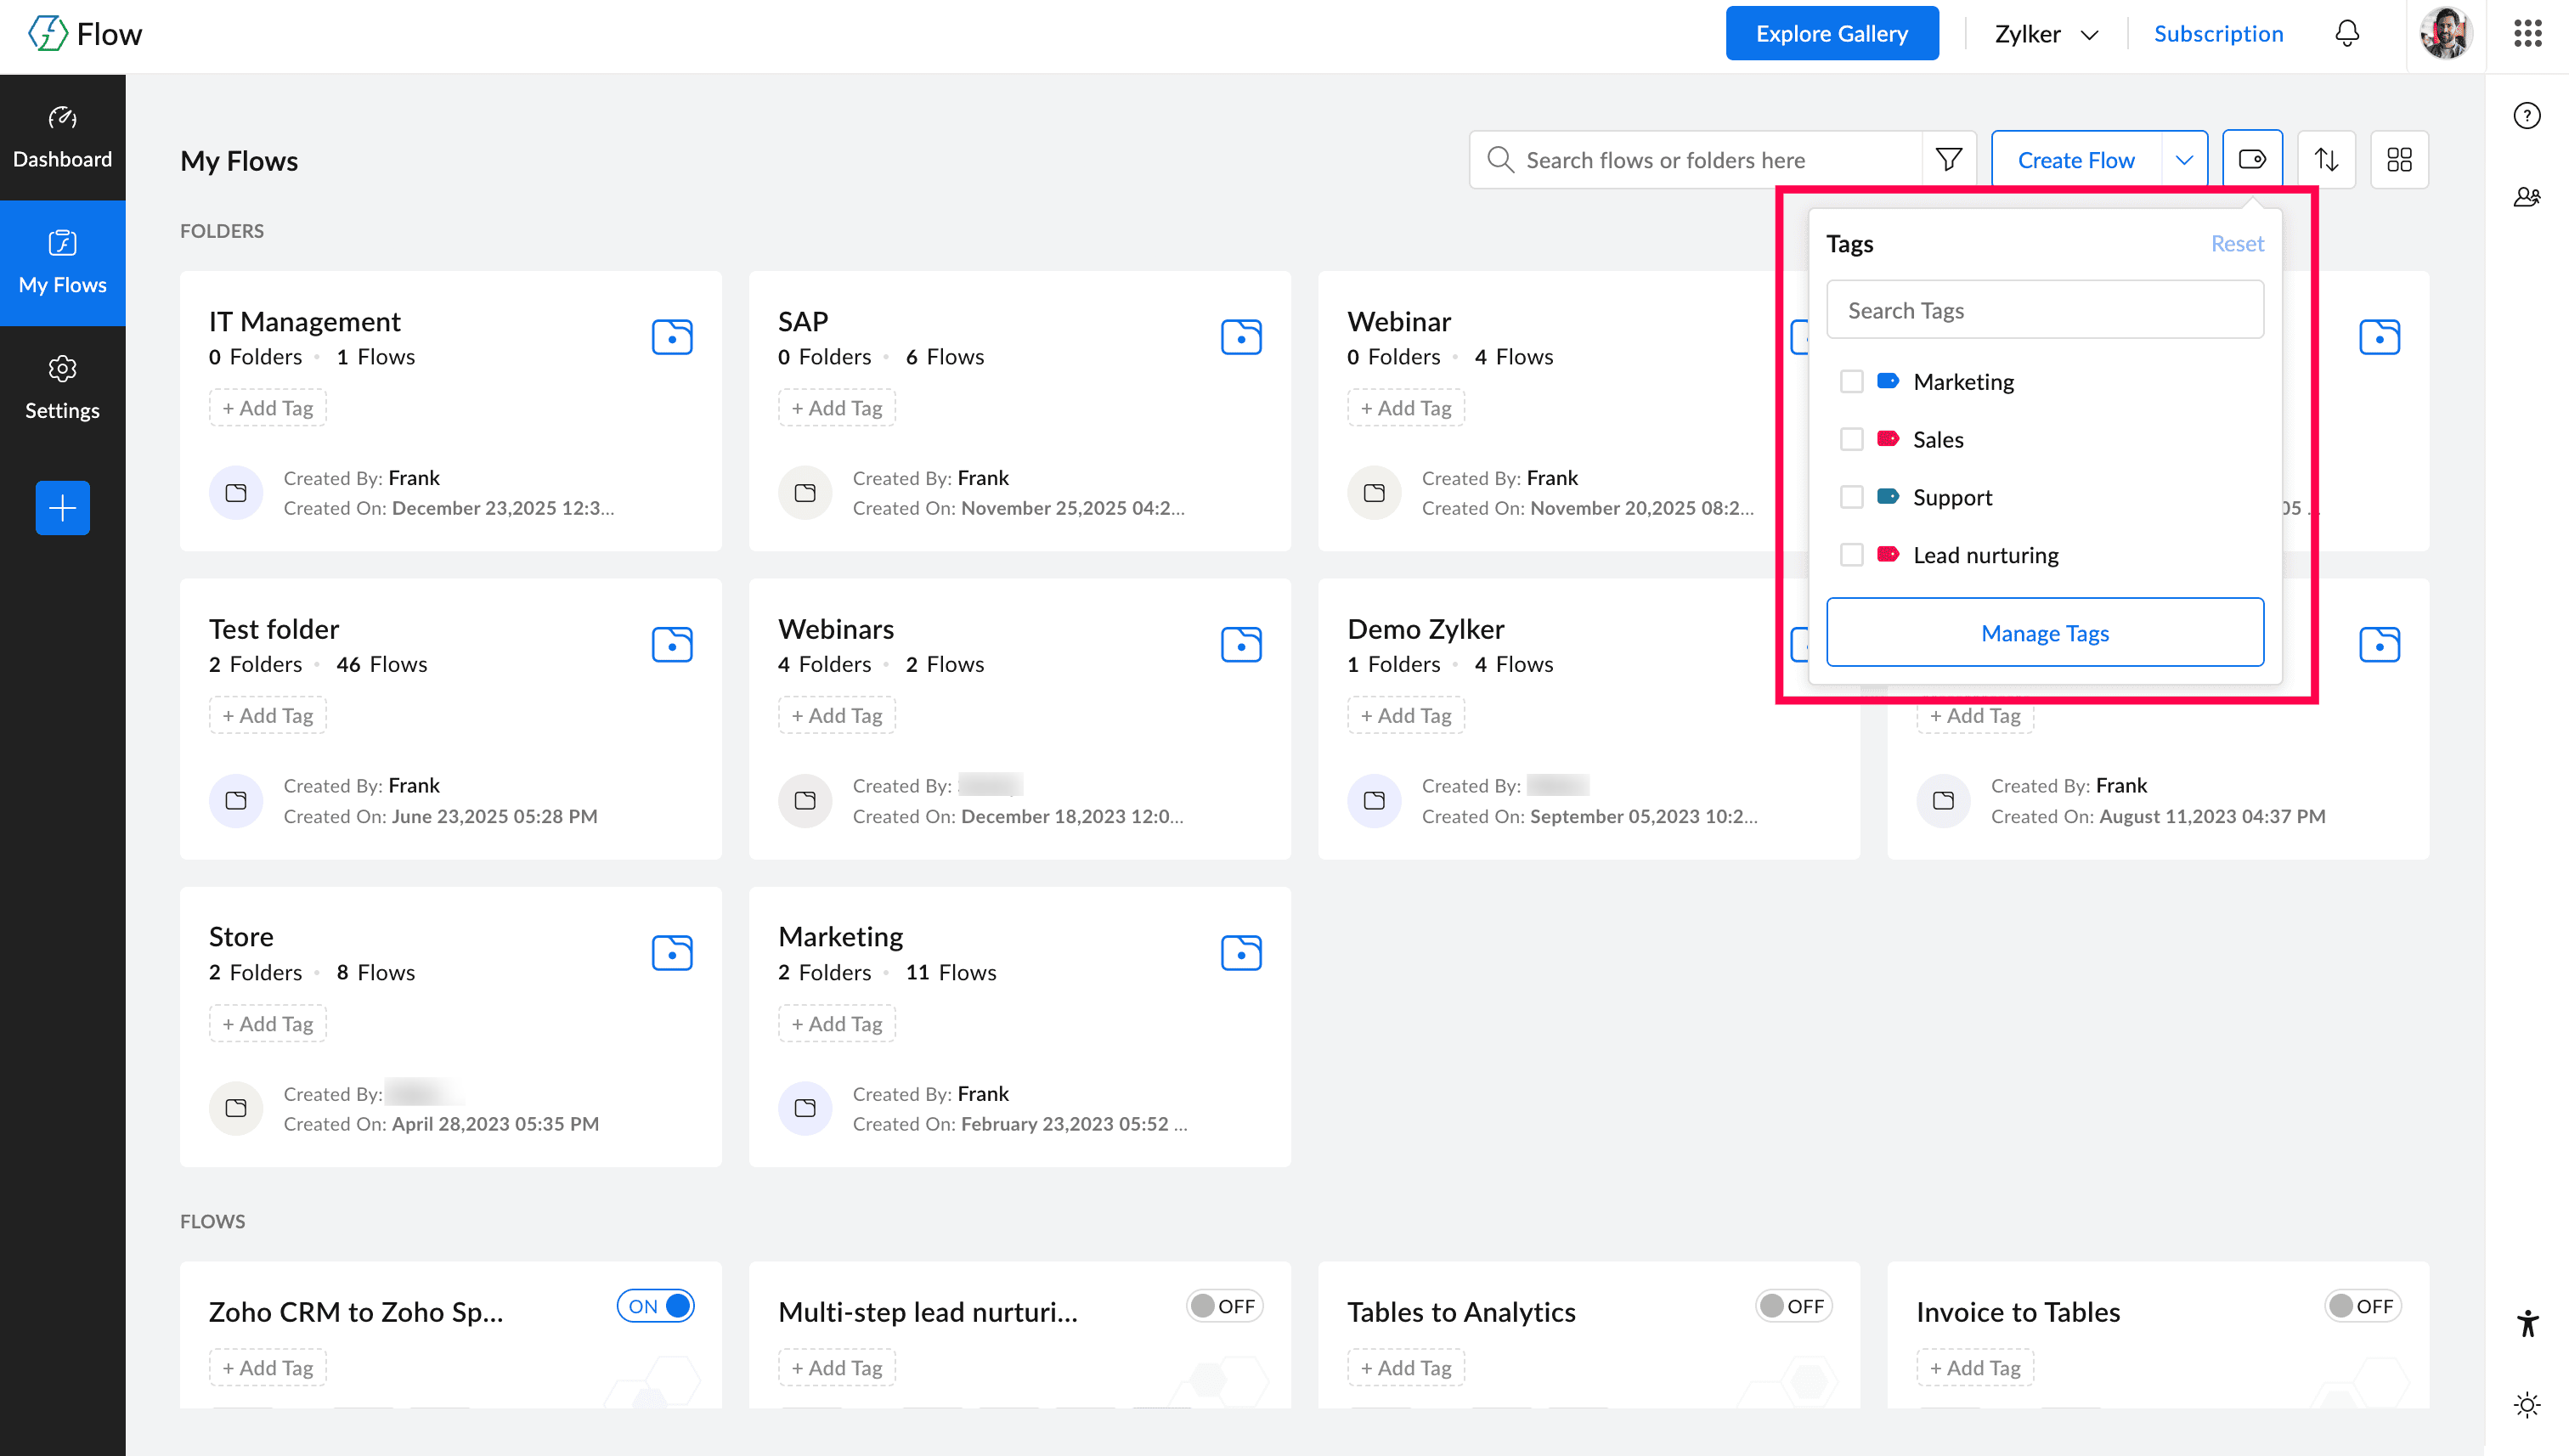Click the filter funnel icon in search bar
The width and height of the screenshot is (2569, 1456).
tap(1948, 160)
